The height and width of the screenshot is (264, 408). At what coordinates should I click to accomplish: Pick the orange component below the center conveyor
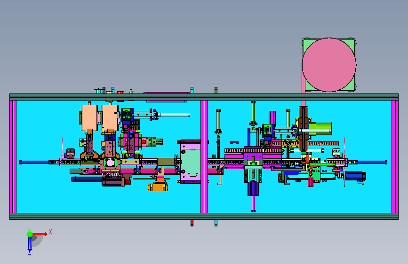point(158,187)
